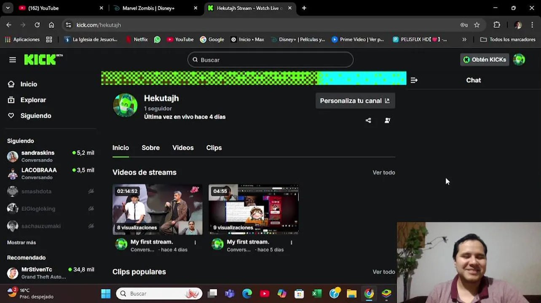Open Excel from the taskbar
The height and width of the screenshot is (303, 541).
[x=317, y=293]
